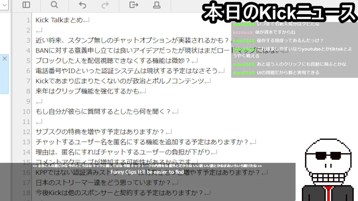Close the highlighted left panel item with X
The image size is (358, 201).
[4, 59]
